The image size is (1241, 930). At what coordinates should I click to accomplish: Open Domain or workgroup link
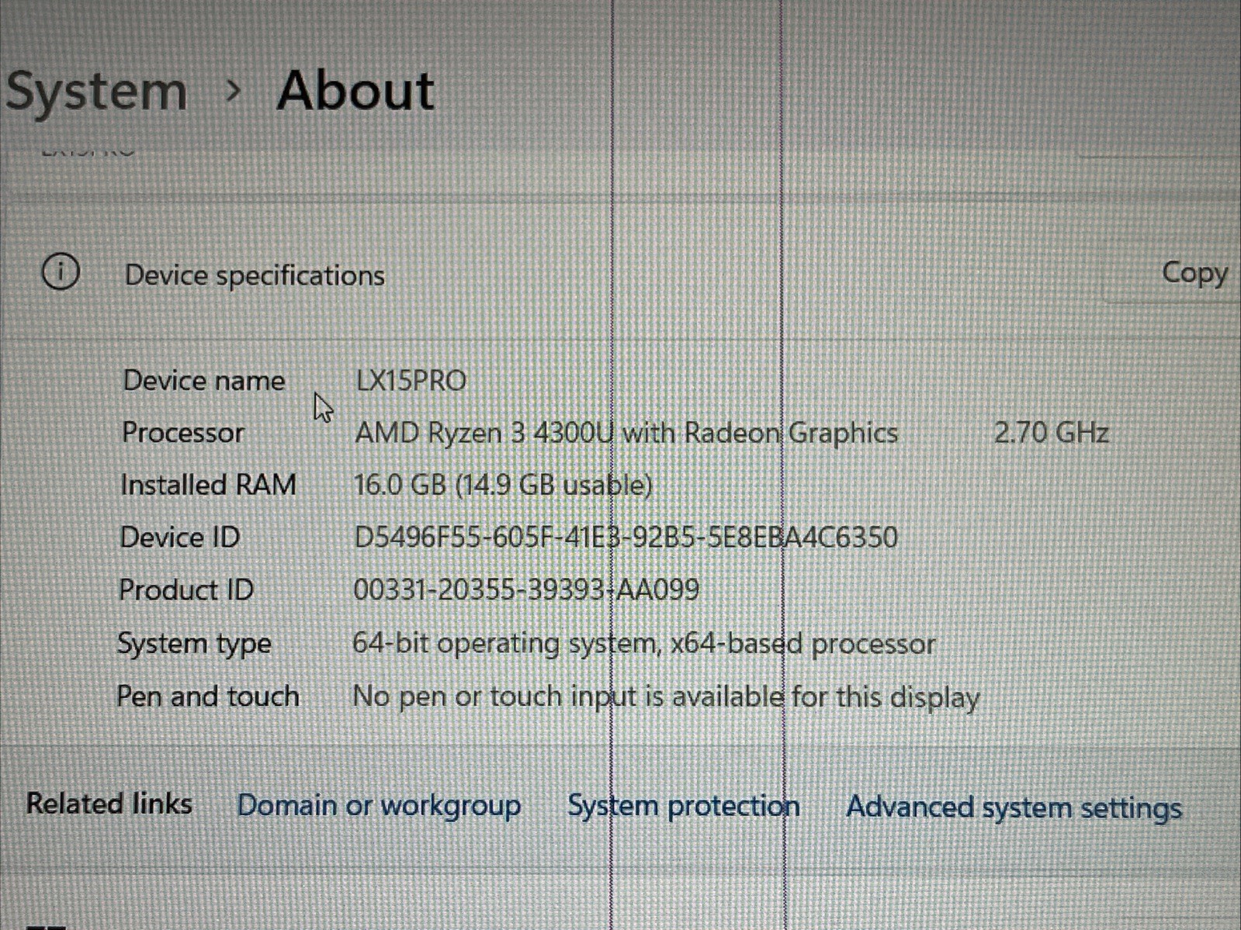tap(379, 806)
